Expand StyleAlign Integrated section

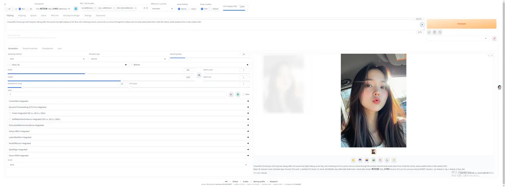[x=128, y=149]
